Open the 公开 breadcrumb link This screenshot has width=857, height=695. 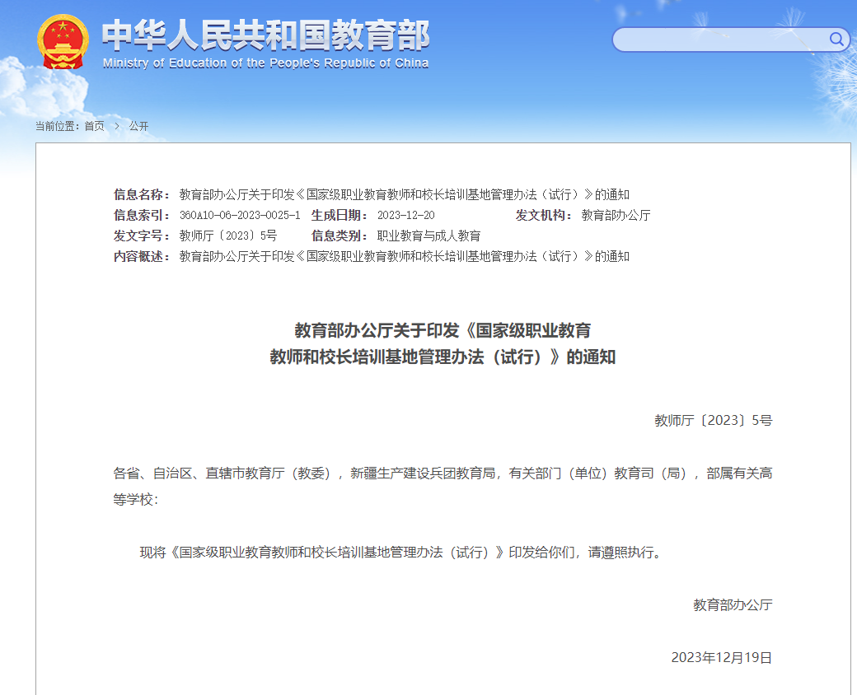[x=138, y=126]
